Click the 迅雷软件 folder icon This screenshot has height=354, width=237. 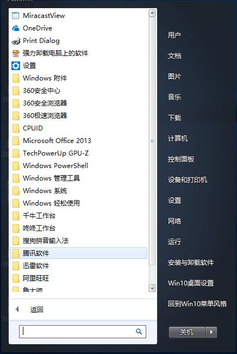(x=16, y=266)
